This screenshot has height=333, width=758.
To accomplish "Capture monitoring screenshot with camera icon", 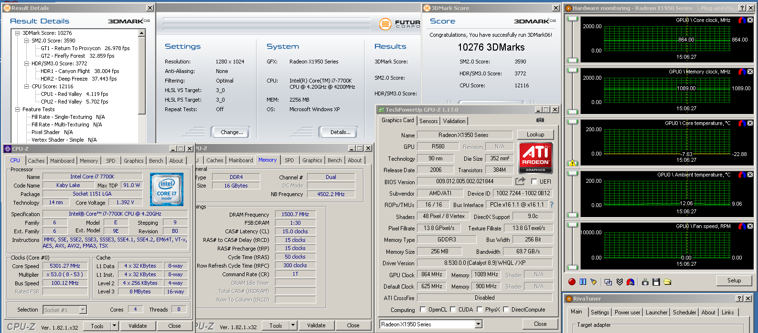I will 645,281.
